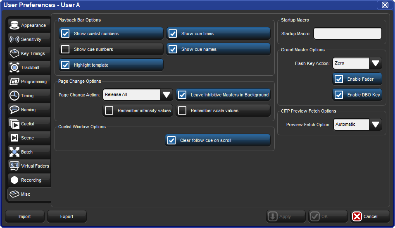Select the Cuelist tab label
The image size is (395, 228).
28,124
